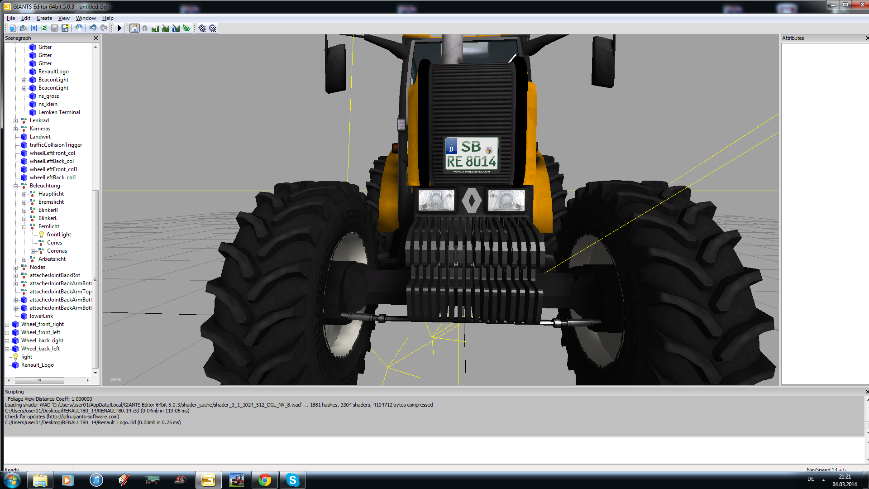The image size is (869, 489).
Task: Expand the Hauptlicht node
Action: pyautogui.click(x=24, y=194)
